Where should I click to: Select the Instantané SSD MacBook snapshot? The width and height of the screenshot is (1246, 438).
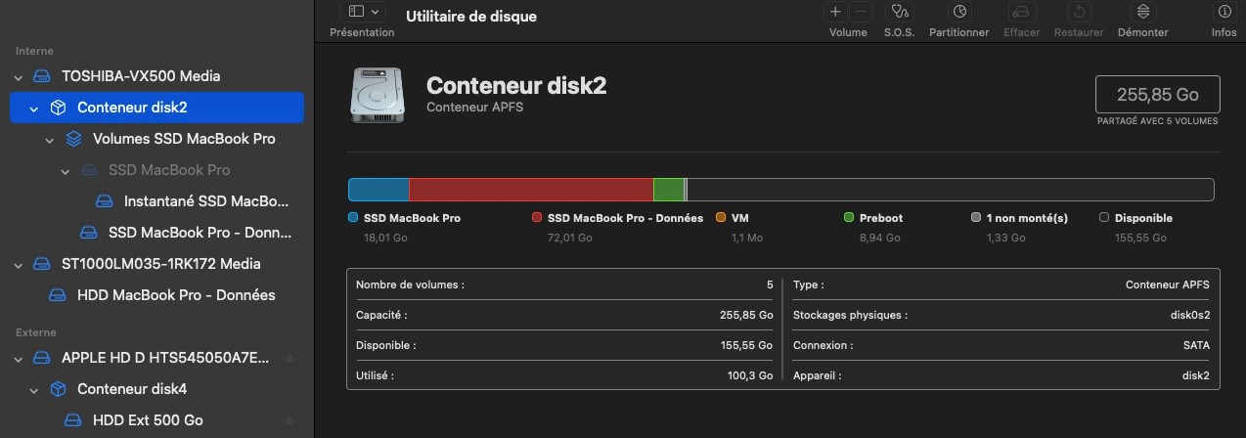205,201
